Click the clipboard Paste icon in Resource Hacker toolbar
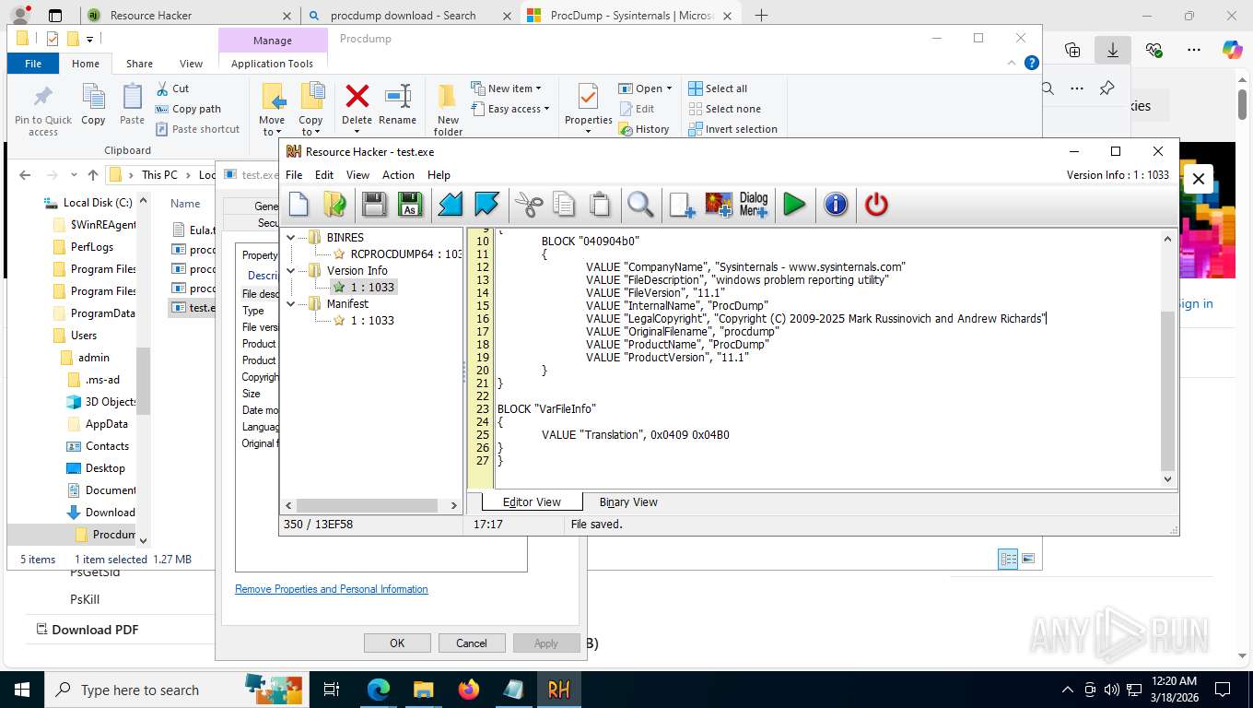This screenshot has width=1253, height=708. pyautogui.click(x=600, y=205)
